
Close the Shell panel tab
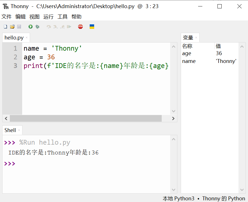[19, 130]
